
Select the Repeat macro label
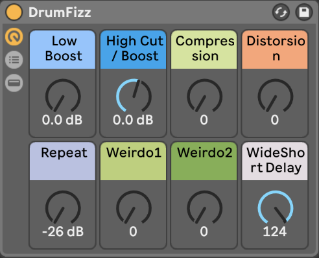pos(62,161)
